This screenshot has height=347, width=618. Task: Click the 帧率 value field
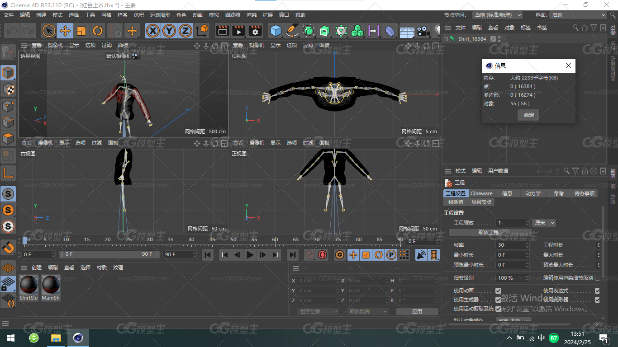click(512, 245)
